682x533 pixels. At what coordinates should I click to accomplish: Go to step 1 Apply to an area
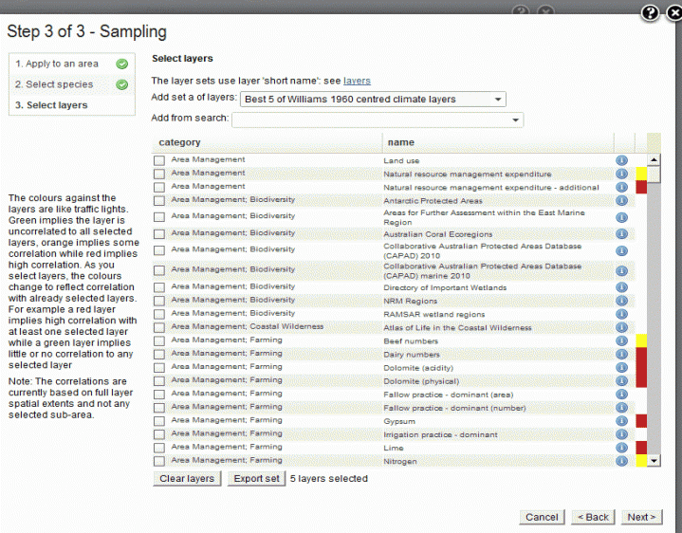pos(57,64)
